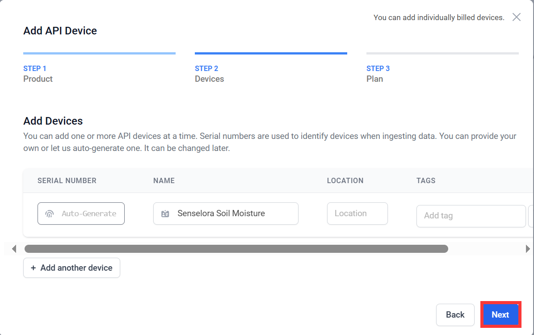Click the Auto-Generate serial number field

81,214
